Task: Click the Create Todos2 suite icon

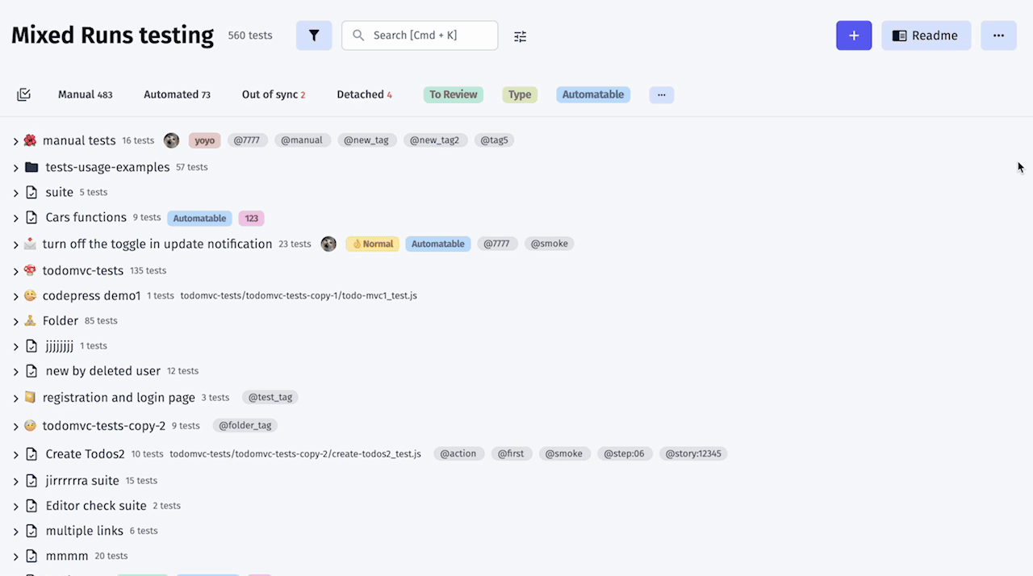Action: click(31, 454)
